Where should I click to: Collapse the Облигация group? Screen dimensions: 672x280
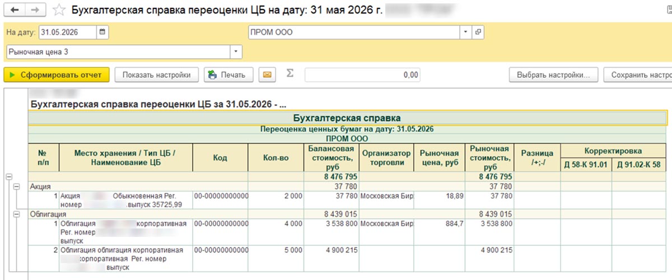click(x=16, y=214)
